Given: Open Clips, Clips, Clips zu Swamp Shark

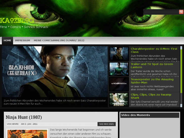Looking at the screenshot, I should point(151,96).
